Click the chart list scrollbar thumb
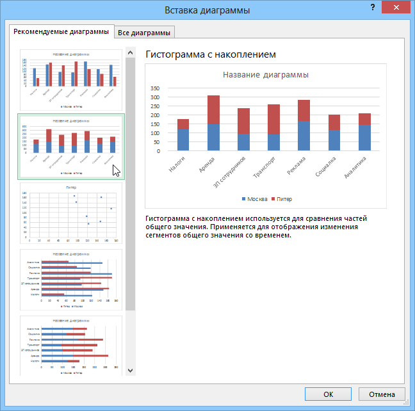 point(130,184)
